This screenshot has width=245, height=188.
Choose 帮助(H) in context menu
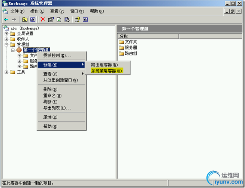(61, 126)
